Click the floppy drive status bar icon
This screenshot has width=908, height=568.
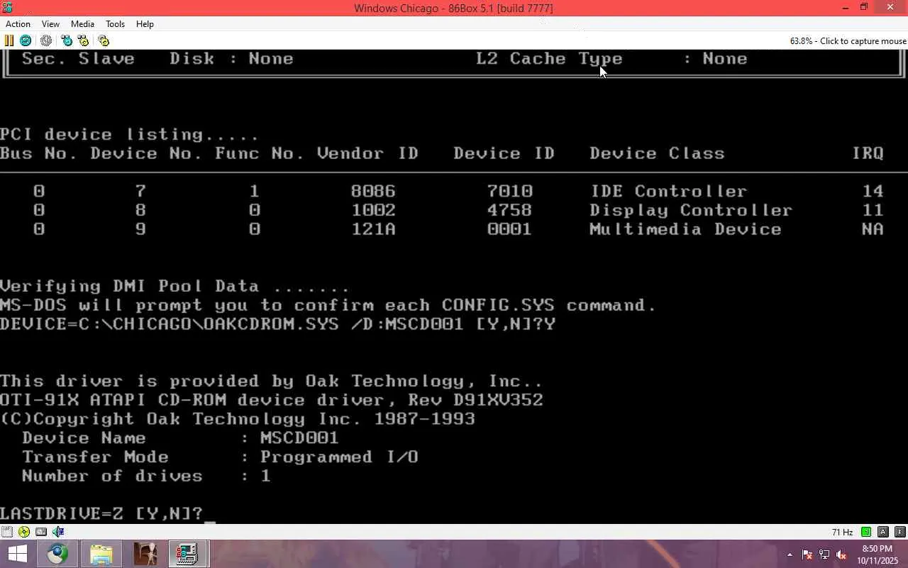coord(7,532)
